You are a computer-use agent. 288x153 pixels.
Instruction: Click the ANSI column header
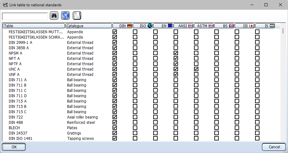point(184,26)
